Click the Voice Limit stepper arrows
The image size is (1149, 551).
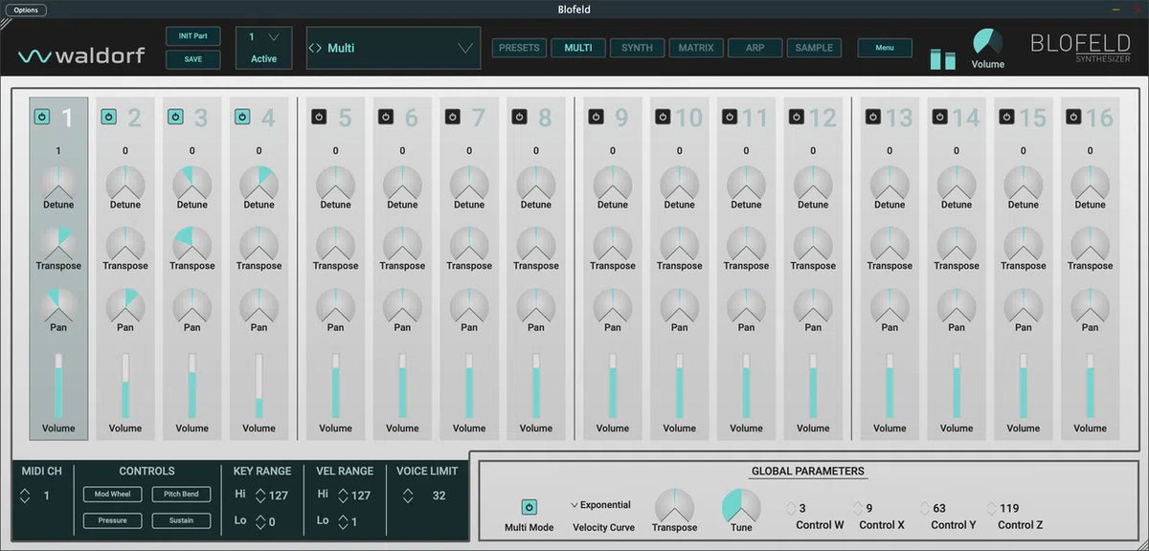click(408, 496)
